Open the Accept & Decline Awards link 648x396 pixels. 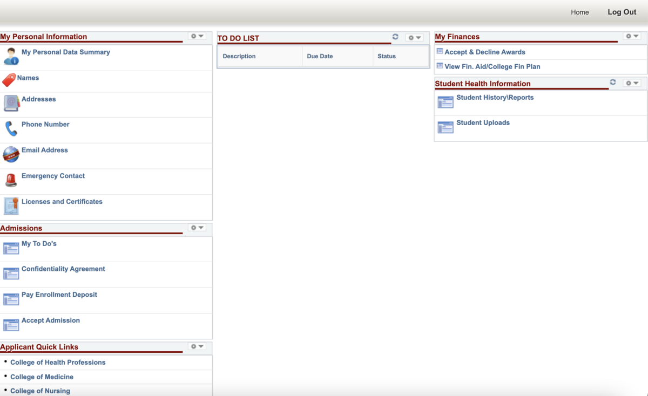[484, 52]
